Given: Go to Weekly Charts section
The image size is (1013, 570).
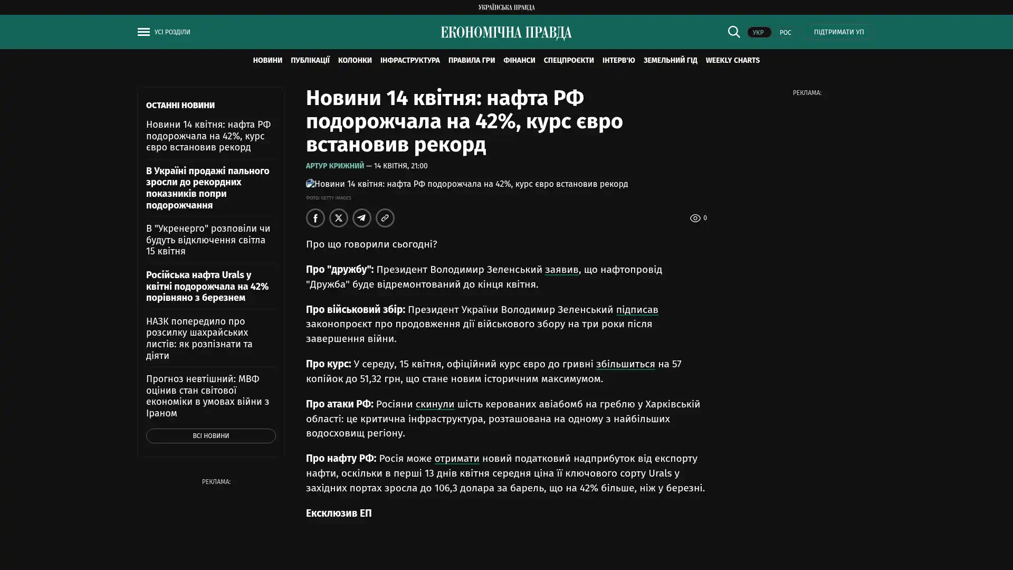Looking at the screenshot, I should coord(732,60).
